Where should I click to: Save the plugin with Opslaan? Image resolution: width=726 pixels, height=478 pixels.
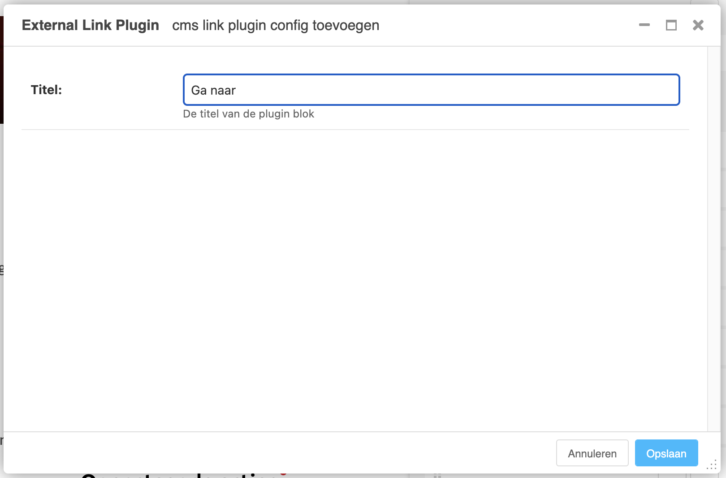[x=666, y=453]
